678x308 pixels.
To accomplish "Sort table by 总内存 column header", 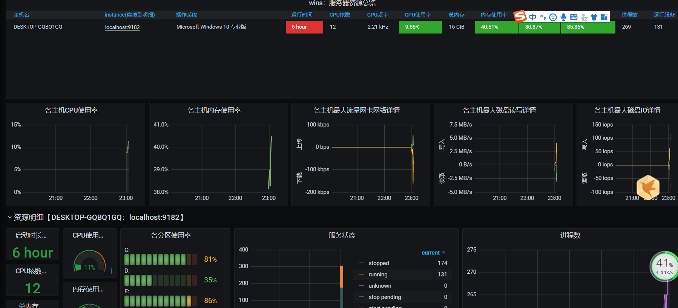I will pyautogui.click(x=456, y=15).
